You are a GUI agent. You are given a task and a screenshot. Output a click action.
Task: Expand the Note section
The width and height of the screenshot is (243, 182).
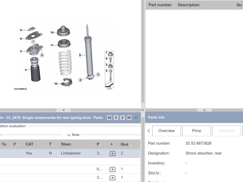pos(73,135)
